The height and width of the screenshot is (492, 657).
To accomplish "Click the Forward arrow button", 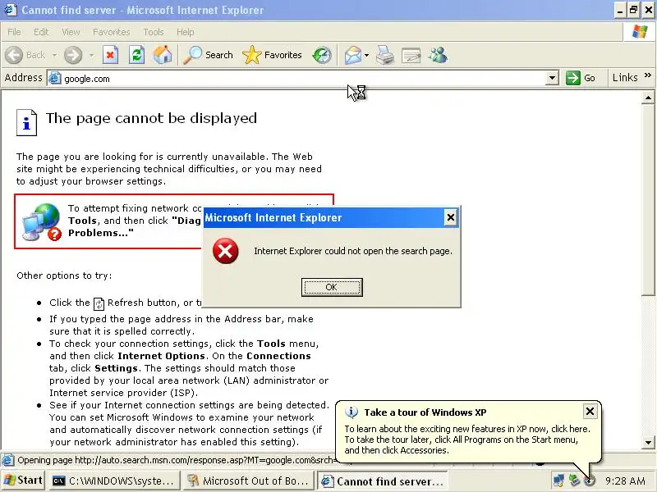I will pyautogui.click(x=73, y=55).
